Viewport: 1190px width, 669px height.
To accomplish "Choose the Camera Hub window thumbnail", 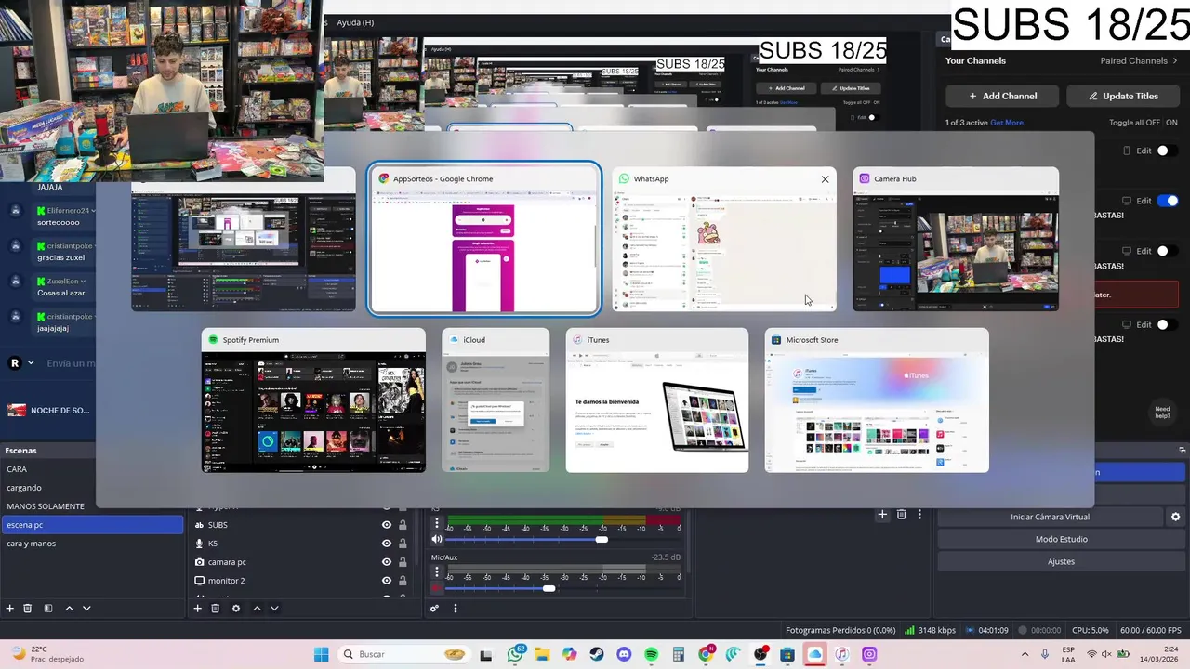I will [x=956, y=240].
